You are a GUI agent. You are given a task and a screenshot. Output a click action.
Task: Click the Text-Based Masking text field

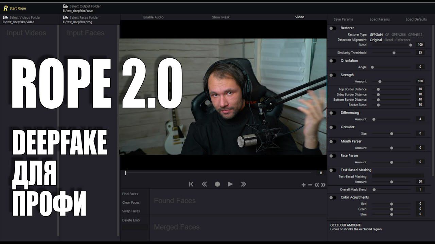click(398, 176)
